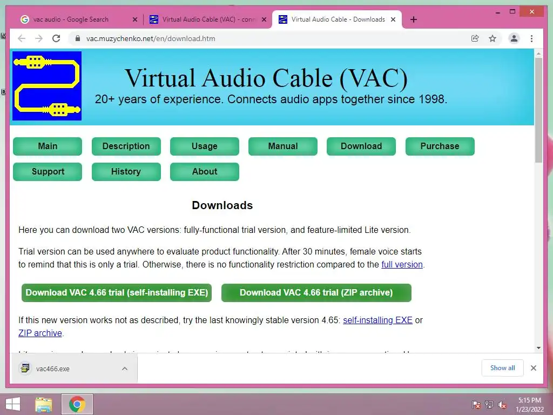Close the Virtual Audio Cable (VAC) tab
Viewport: 553px width, 415px height.
click(x=264, y=20)
